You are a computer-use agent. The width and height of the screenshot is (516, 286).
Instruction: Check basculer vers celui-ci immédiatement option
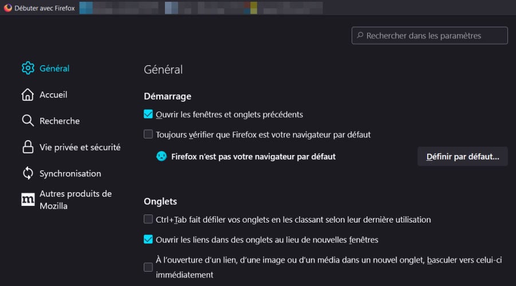[x=148, y=267]
